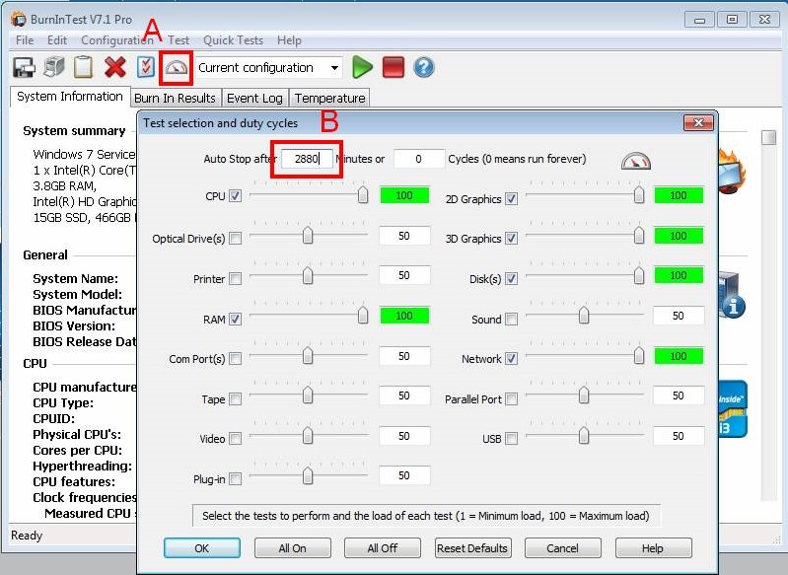This screenshot has height=575, width=788.
Task: Click the BurnInTest title bar app icon
Action: click(x=19, y=20)
